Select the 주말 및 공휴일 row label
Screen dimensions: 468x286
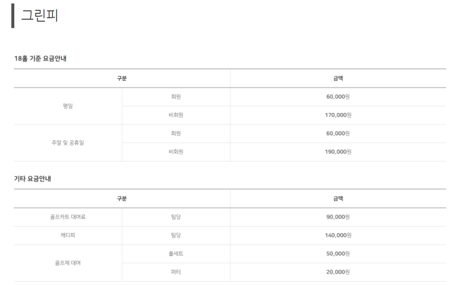point(68,143)
